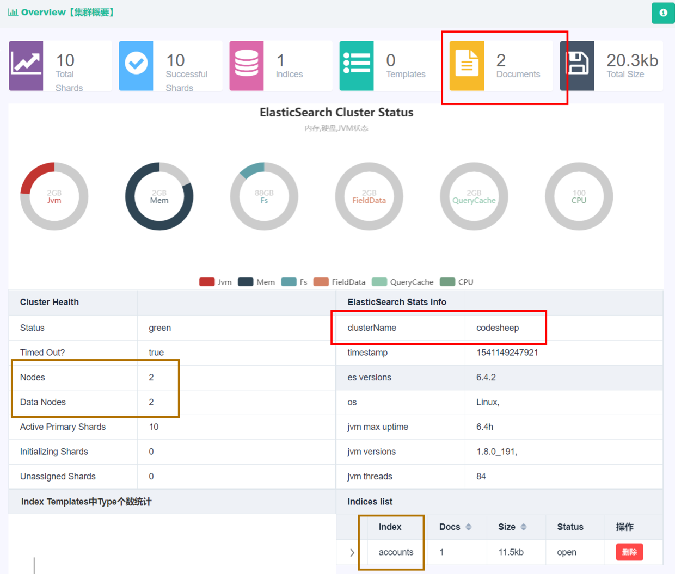The width and height of the screenshot is (675, 574).
Task: Click the yellow Documents file icon
Action: [467, 65]
